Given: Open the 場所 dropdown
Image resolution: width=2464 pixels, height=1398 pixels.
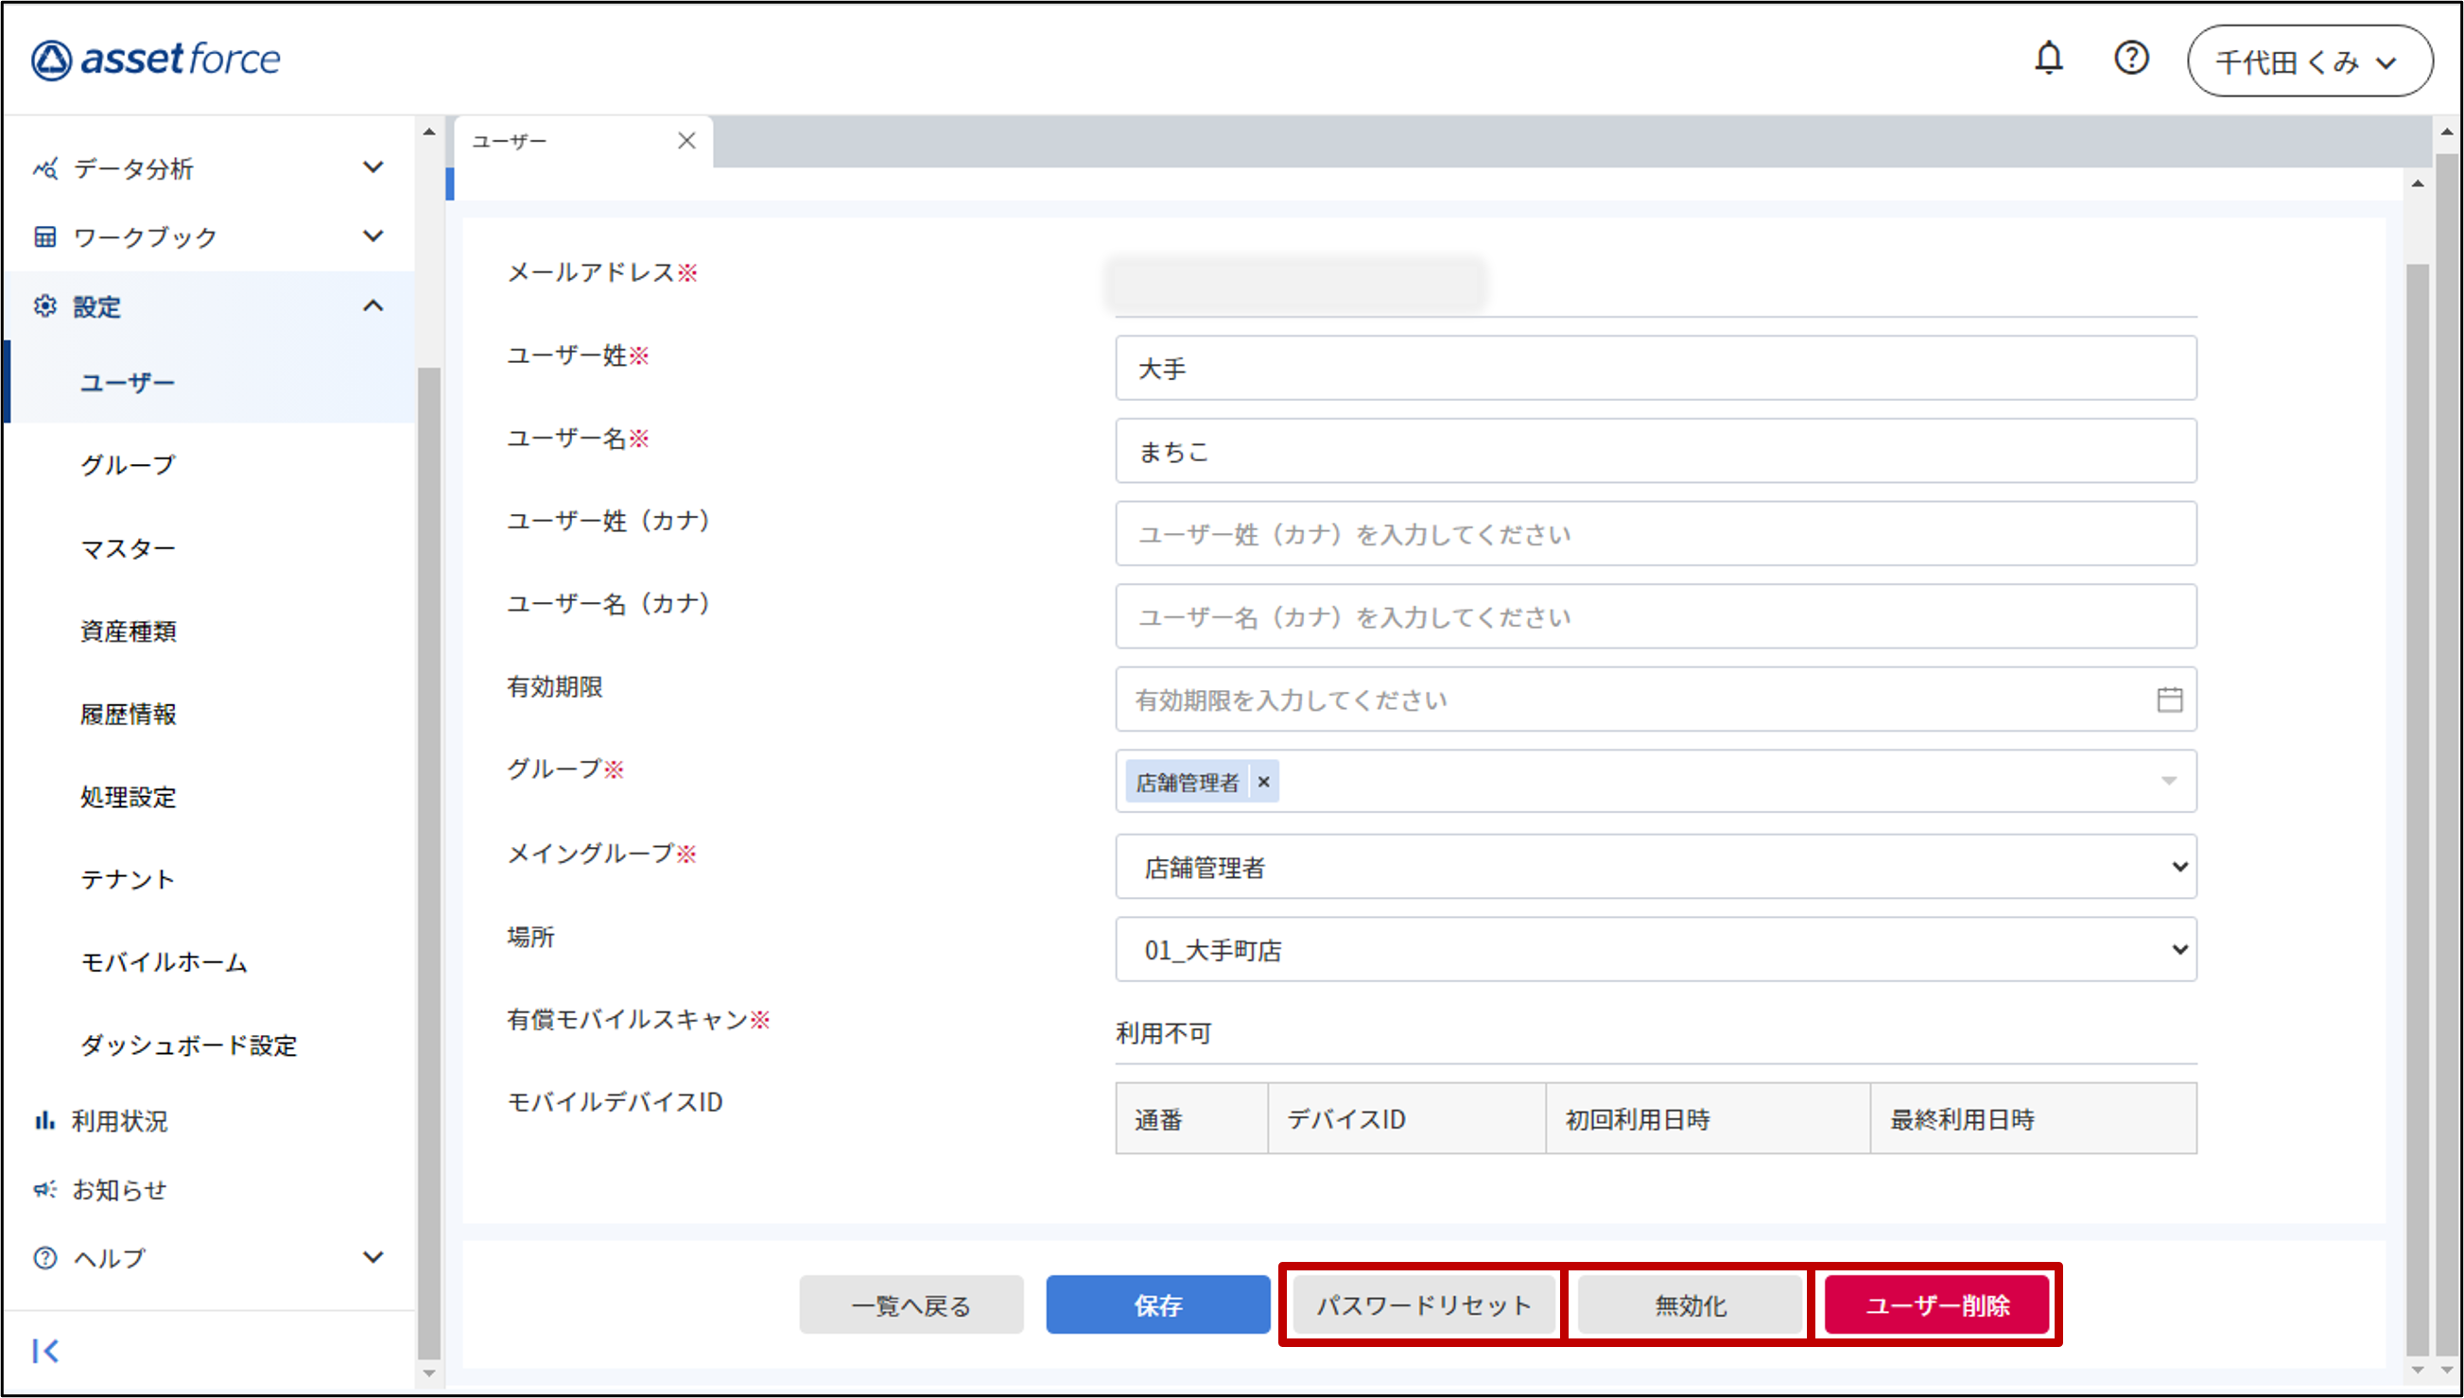Looking at the screenshot, I should pyautogui.click(x=1656, y=950).
